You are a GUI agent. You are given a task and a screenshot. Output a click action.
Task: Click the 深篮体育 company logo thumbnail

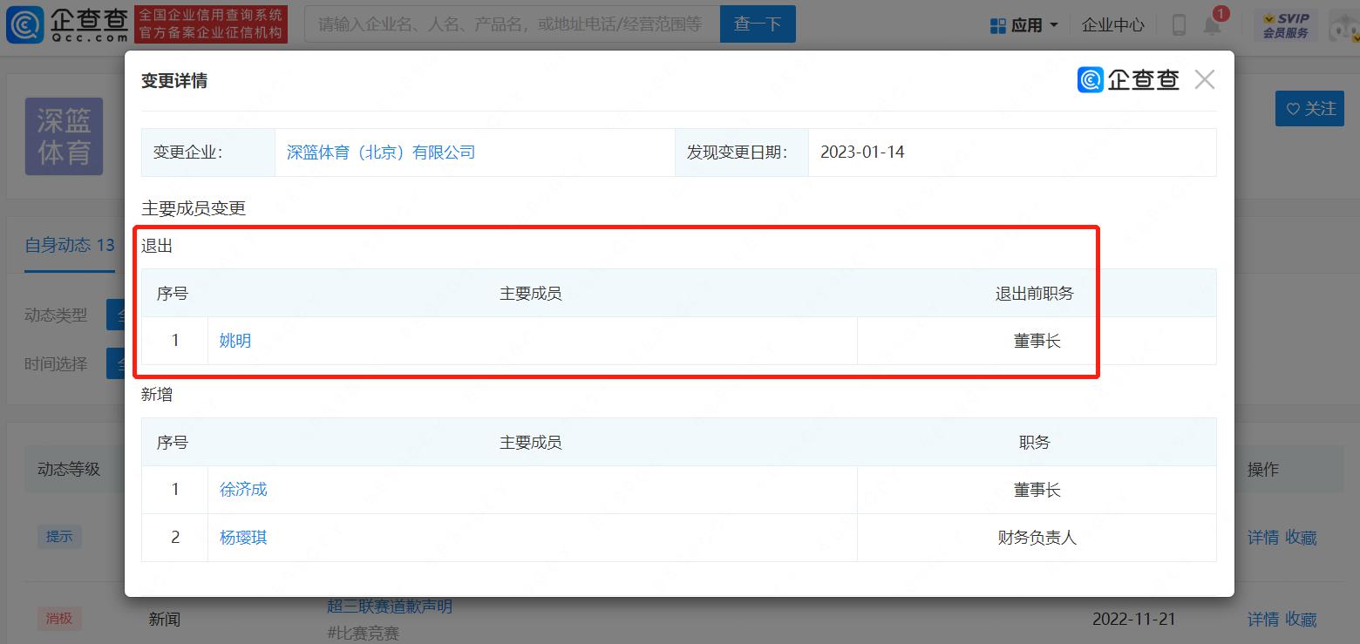click(x=64, y=136)
